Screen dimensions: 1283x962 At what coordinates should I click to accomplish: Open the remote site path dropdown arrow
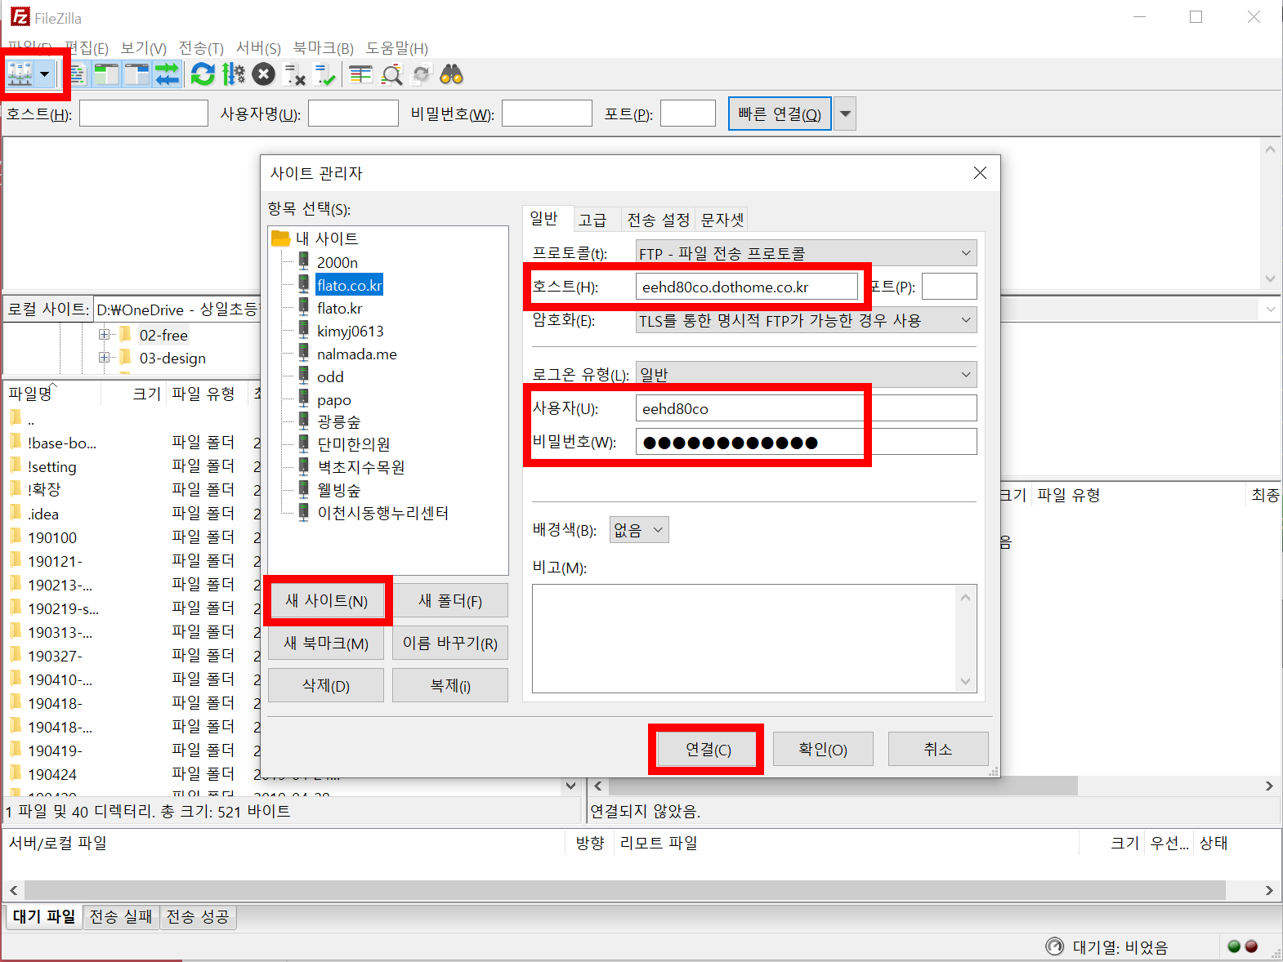coord(1271,310)
